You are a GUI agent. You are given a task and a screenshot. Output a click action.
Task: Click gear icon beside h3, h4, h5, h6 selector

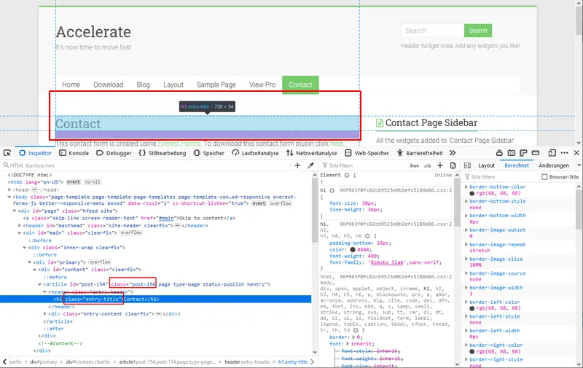point(367,236)
